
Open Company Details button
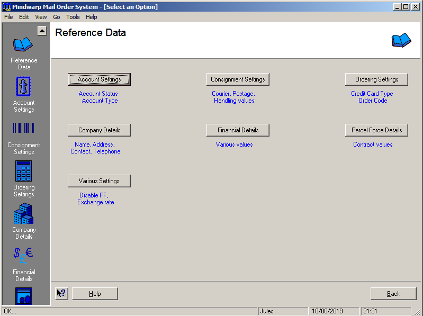[100, 130]
